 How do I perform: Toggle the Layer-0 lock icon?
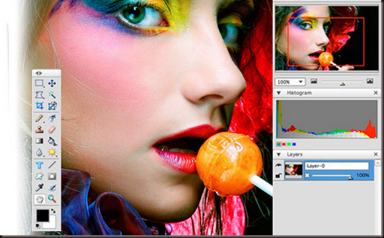[278, 175]
